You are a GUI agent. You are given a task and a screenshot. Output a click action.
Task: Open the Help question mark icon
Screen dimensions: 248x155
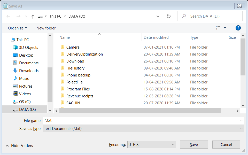pyautogui.click(x=238, y=28)
